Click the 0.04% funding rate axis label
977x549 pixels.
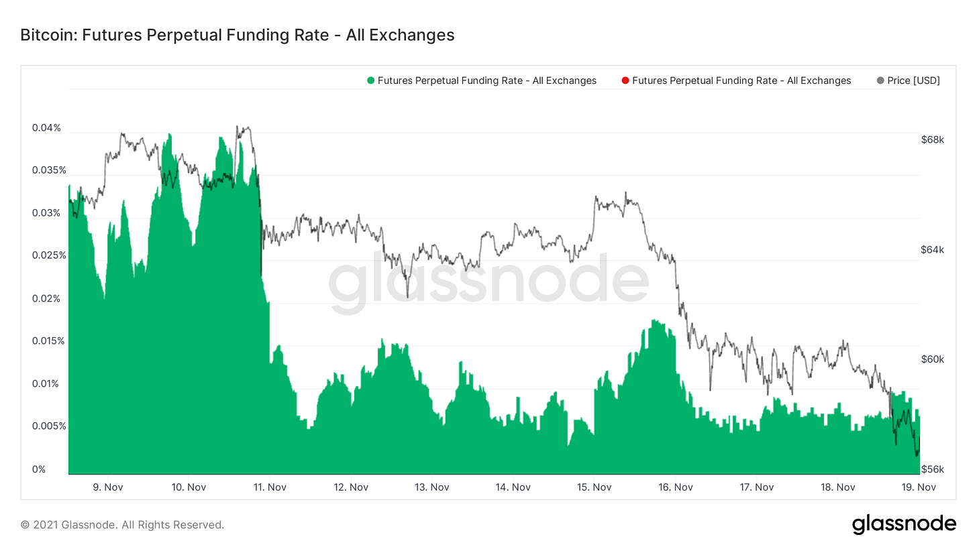pyautogui.click(x=46, y=128)
